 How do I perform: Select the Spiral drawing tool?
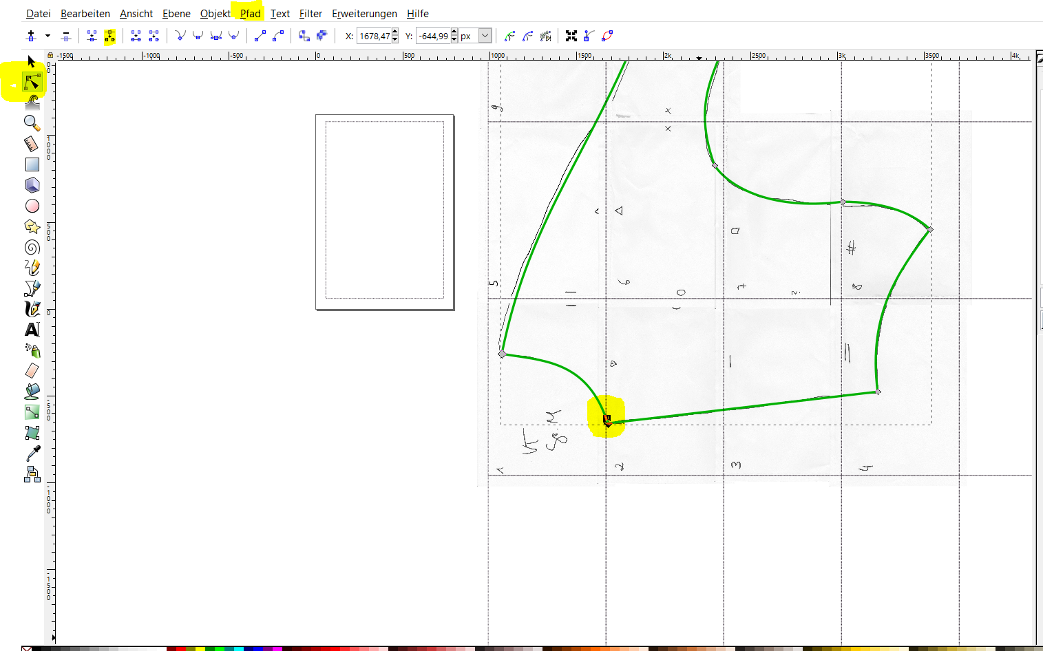[32, 247]
